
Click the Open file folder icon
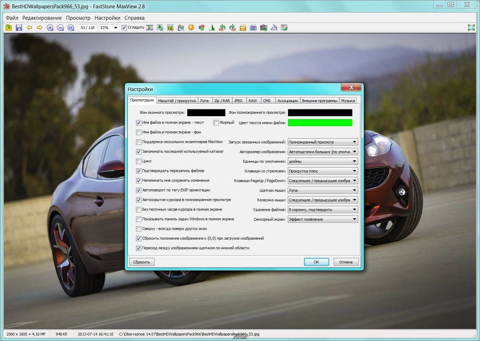(9, 28)
